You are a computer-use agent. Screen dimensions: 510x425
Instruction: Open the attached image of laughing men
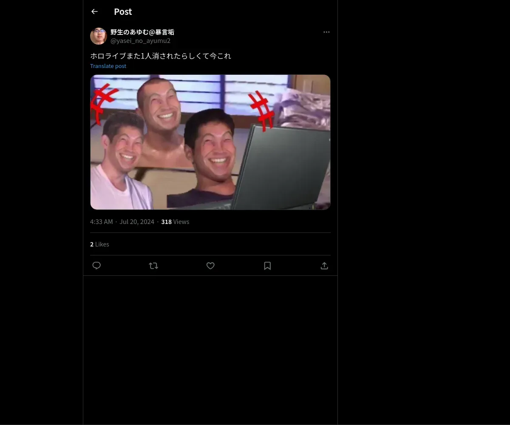click(x=210, y=142)
